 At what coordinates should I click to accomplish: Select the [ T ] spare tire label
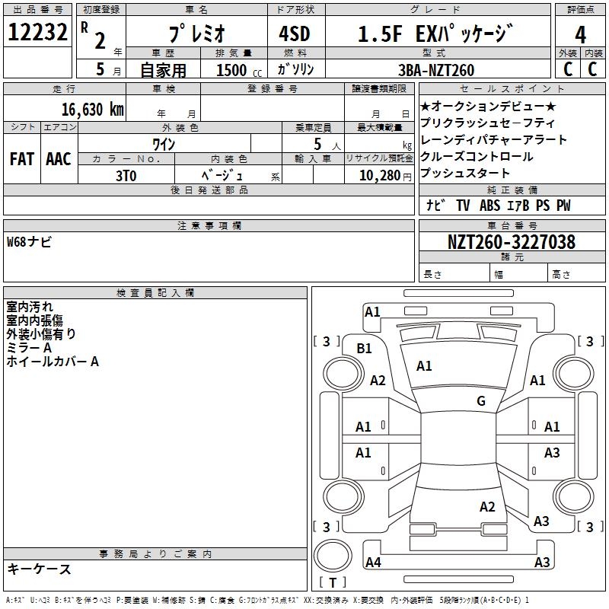(x=333, y=582)
